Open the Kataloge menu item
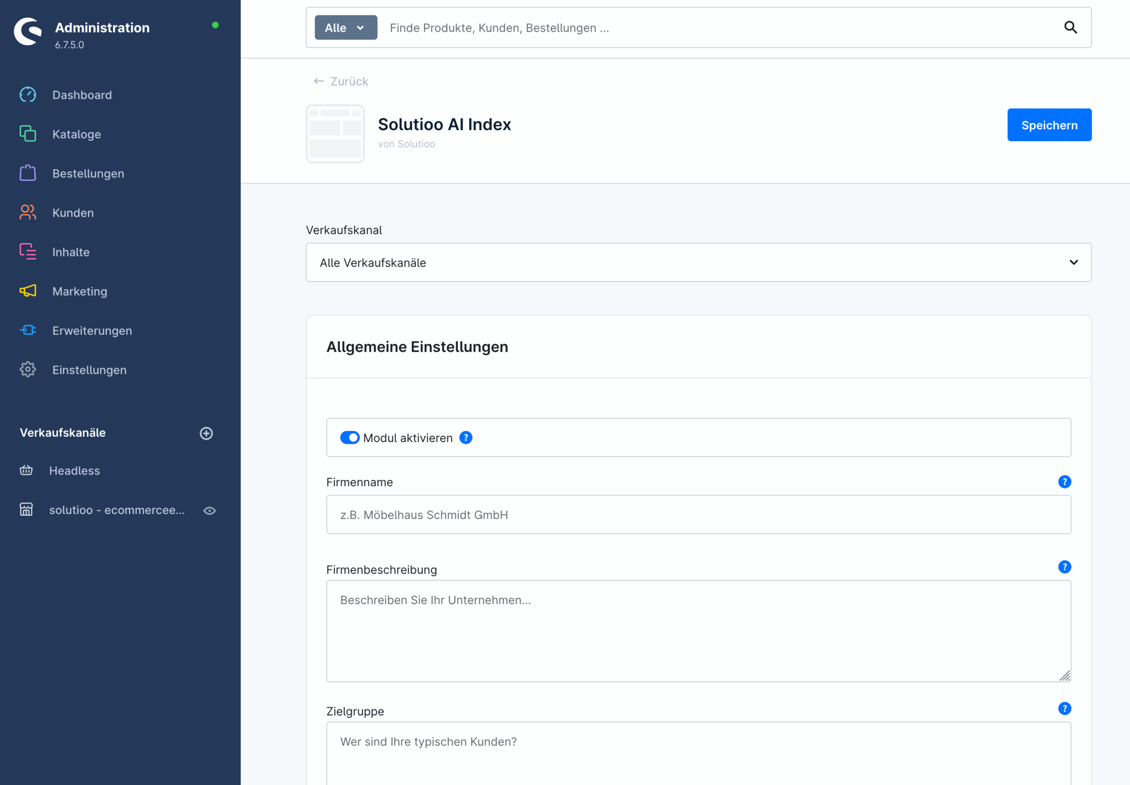Image resolution: width=1130 pixels, height=785 pixels. pos(77,134)
